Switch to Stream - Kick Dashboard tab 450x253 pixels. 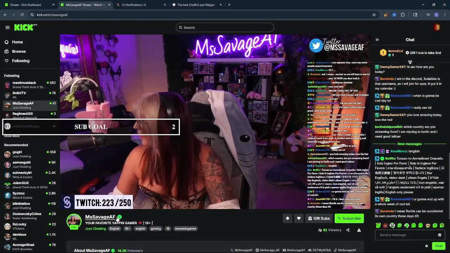30,5
